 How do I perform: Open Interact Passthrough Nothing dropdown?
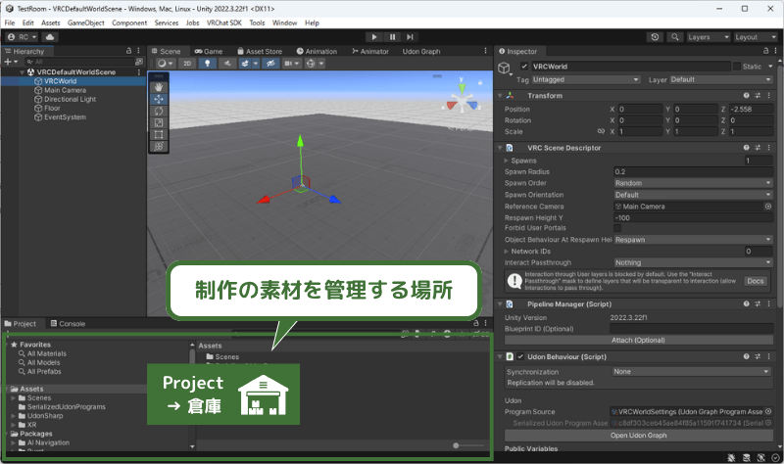click(x=694, y=262)
